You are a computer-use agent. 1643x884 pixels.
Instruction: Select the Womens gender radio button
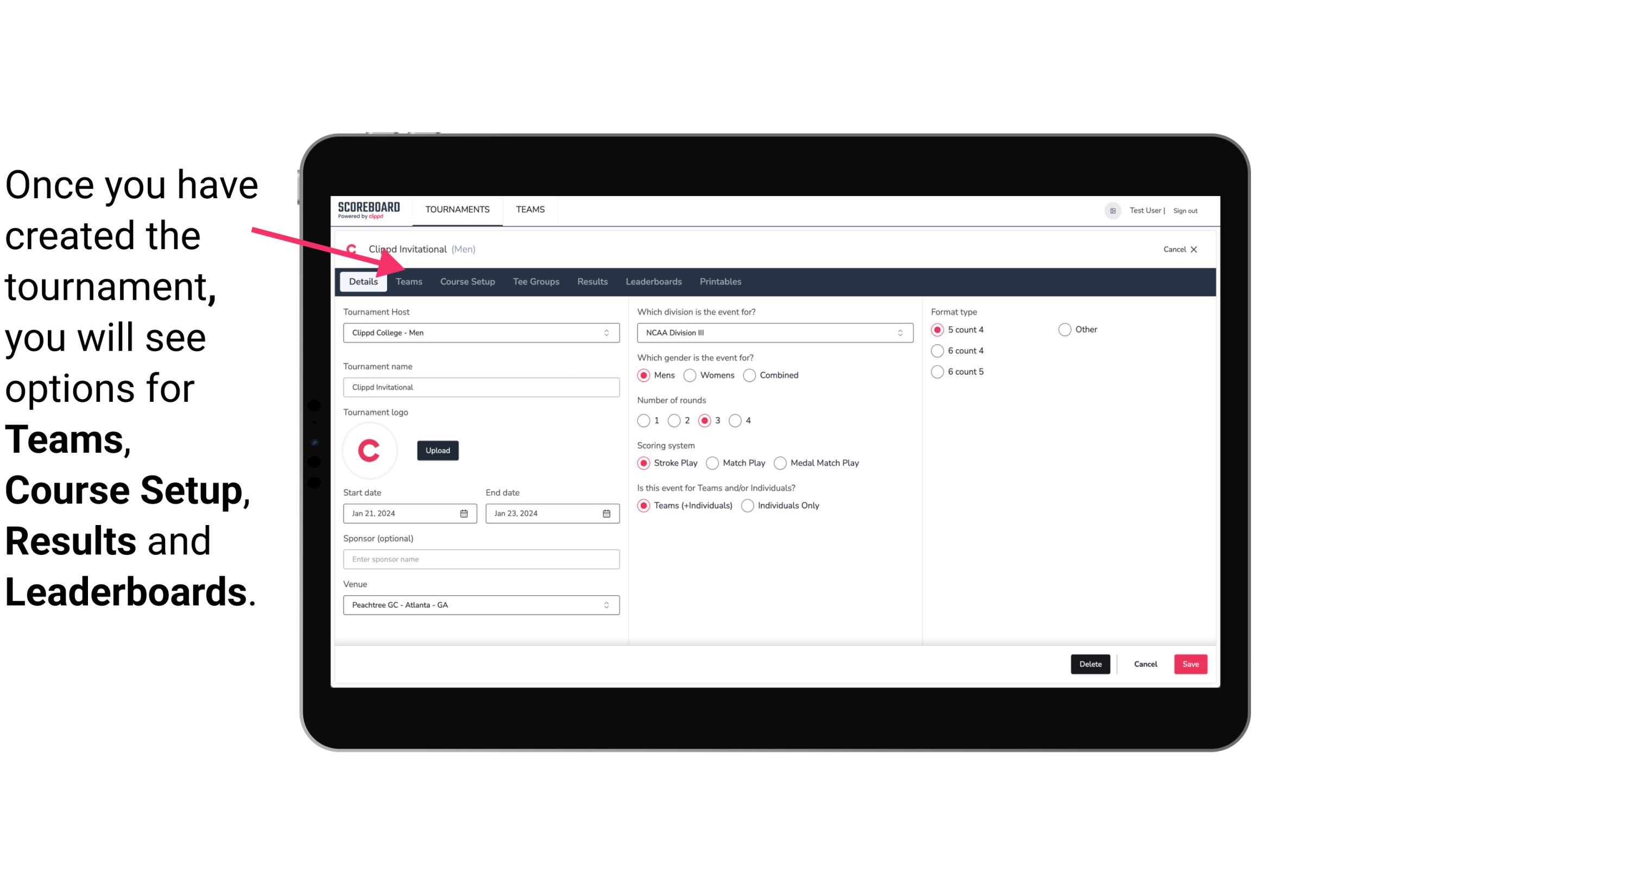pyautogui.click(x=689, y=375)
